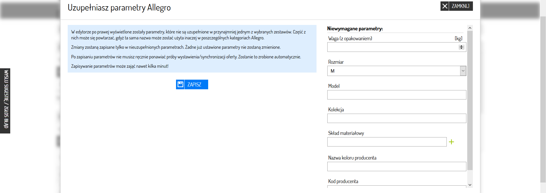This screenshot has width=546, height=193.
Task: Click the Po zapisaniu parametrów info sentence
Action: coord(186,57)
